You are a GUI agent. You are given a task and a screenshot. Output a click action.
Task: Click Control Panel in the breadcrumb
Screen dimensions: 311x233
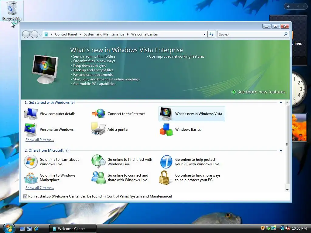[66, 34]
